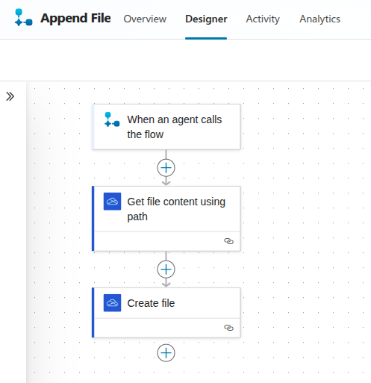Image resolution: width=371 pixels, height=383 pixels.
Task: Click the OneDrive icon on Get file content card
Action: pos(112,202)
